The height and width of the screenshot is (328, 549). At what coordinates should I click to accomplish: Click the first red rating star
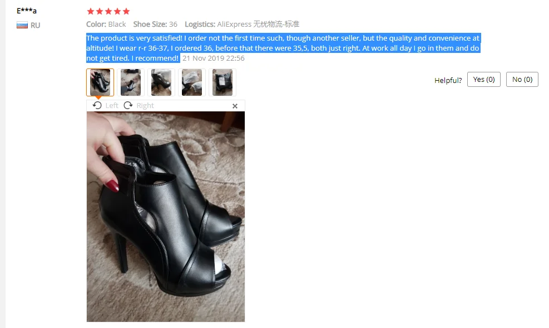click(x=91, y=12)
